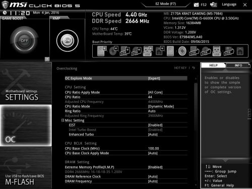Click the BIOS Ver E7984IMS.A40 line
The height and width of the screenshot is (189, 252).
[183, 37]
